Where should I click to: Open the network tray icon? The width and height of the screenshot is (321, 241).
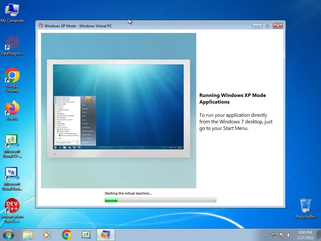coord(274,235)
